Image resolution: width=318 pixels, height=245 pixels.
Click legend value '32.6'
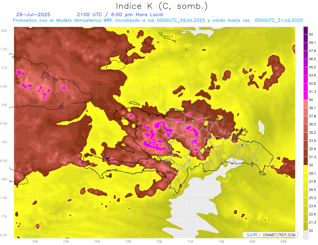(x=312, y=149)
